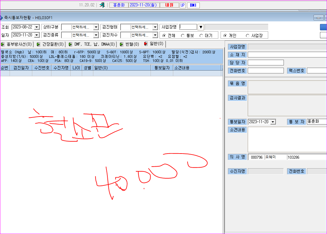Select the 전체 radio button
327x234 pixels.
tap(164, 36)
